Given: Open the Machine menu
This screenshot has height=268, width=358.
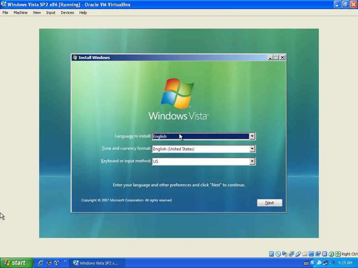Looking at the screenshot, I should click(x=21, y=13).
